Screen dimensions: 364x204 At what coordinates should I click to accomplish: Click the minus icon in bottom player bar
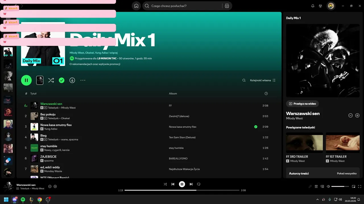coord(50,186)
